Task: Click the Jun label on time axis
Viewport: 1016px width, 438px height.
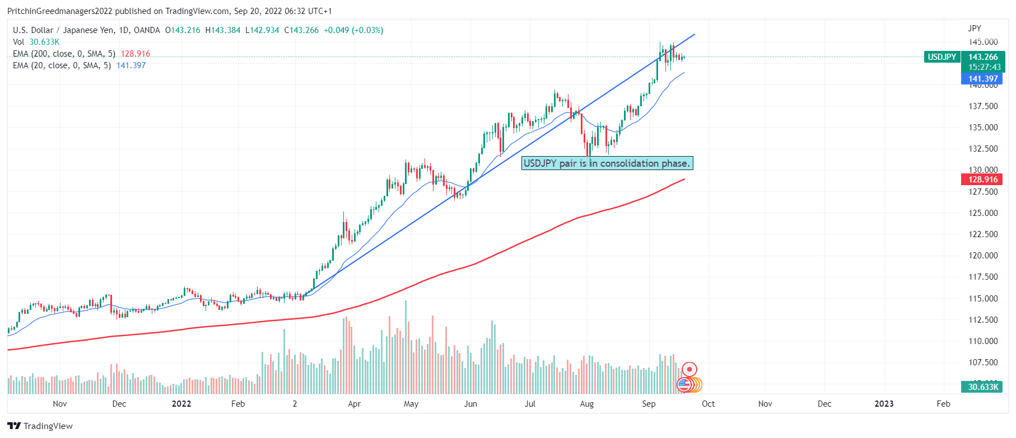Action: (470, 404)
